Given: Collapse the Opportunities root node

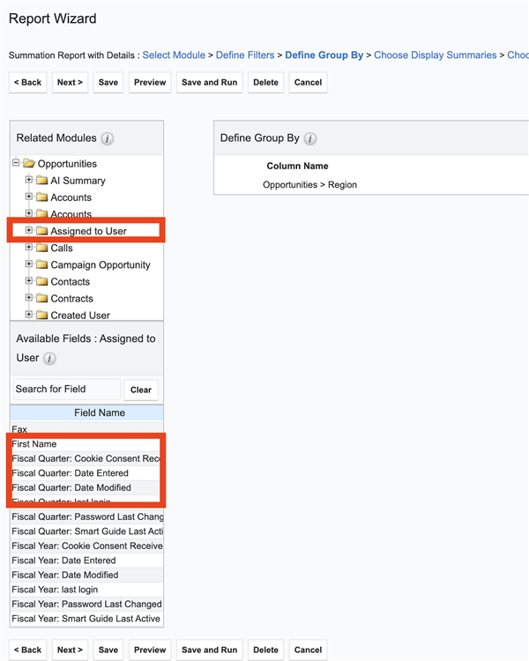Looking at the screenshot, I should coord(16,163).
